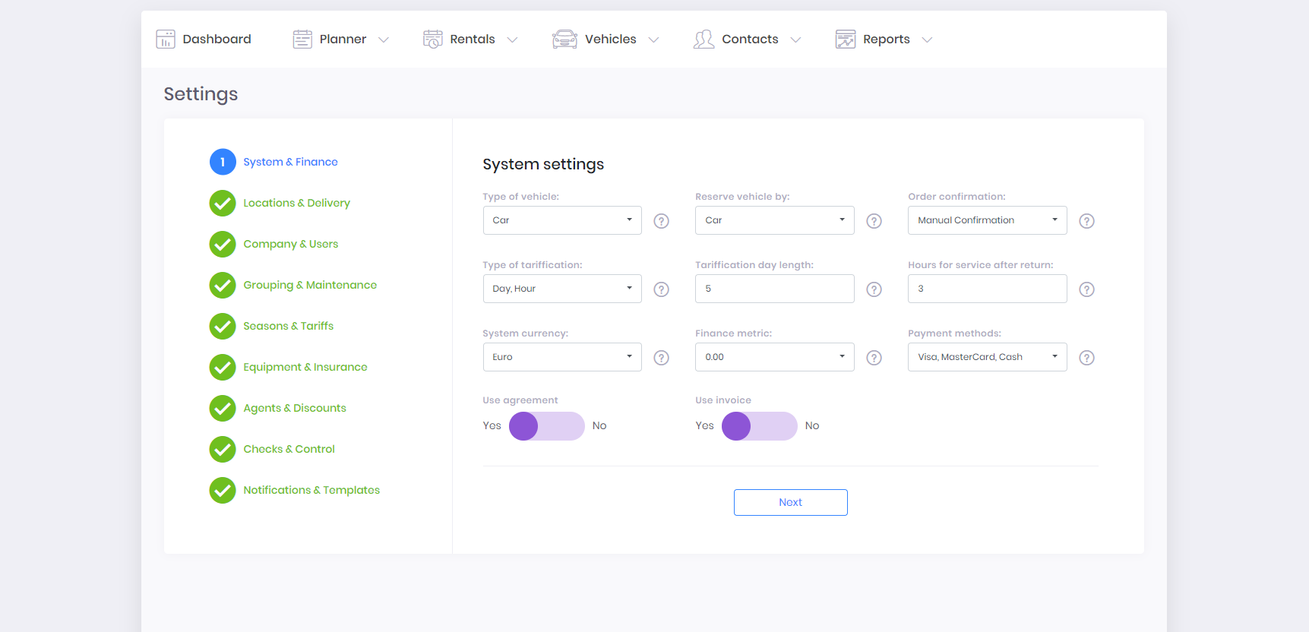Viewport: 1309px width, 632px height.
Task: Click the green check beside Locations & Delivery
Action: click(223, 203)
